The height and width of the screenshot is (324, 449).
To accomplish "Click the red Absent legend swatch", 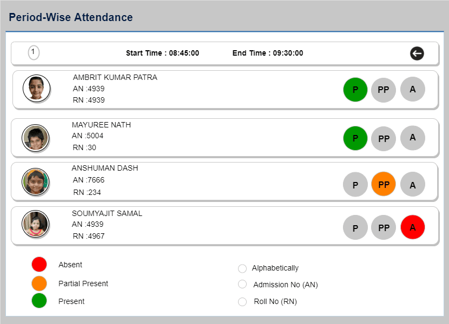I will click(39, 264).
